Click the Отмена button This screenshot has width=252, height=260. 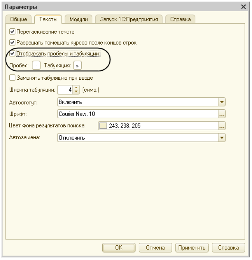coord(155,248)
